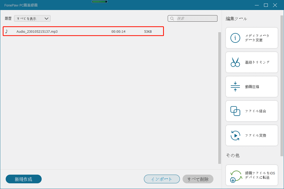Image resolution: width=284 pixels, height=189 pixels.
Task: Import a file with インポート button
Action: pos(162,179)
